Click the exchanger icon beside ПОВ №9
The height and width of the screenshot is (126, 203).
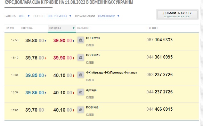pos(81,110)
